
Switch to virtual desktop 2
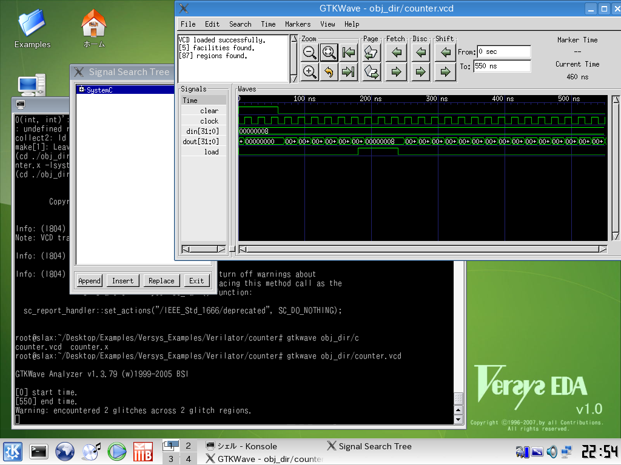(x=188, y=446)
